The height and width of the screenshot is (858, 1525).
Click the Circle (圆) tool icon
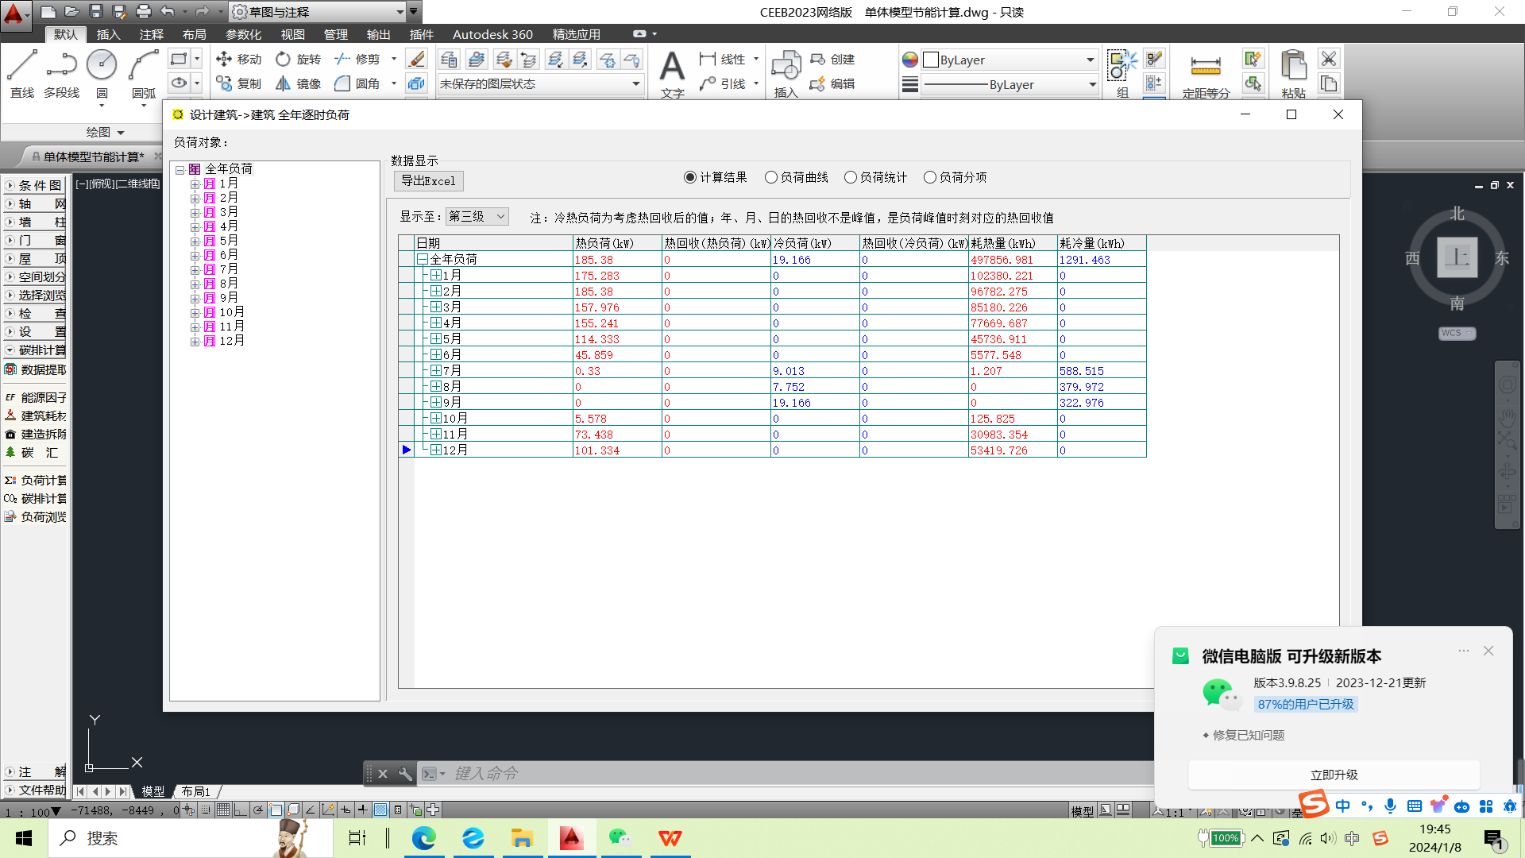[102, 65]
